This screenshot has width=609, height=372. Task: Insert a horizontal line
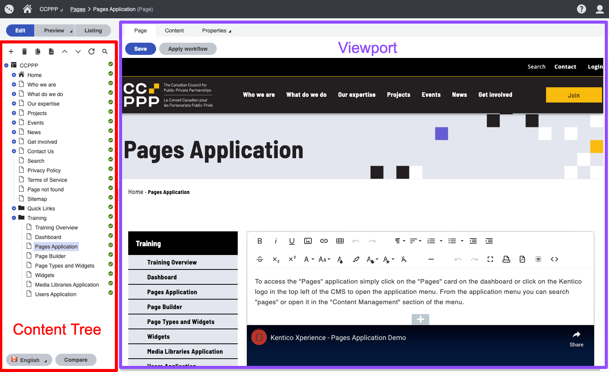click(x=431, y=259)
